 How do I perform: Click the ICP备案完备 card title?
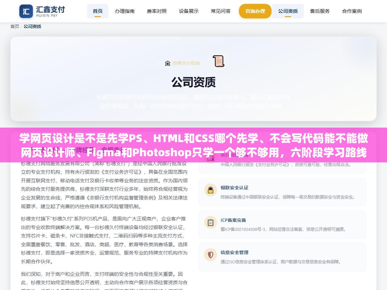tap(233, 220)
